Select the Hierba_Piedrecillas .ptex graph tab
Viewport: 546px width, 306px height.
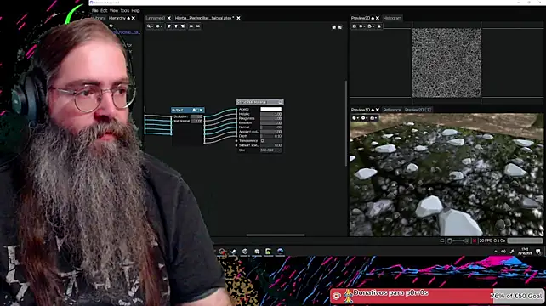(204, 18)
